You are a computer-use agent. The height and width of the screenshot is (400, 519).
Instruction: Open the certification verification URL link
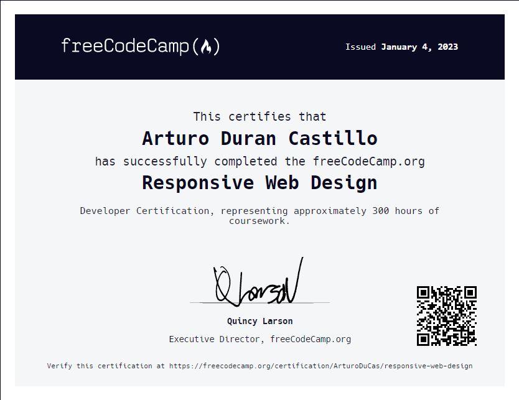320,366
